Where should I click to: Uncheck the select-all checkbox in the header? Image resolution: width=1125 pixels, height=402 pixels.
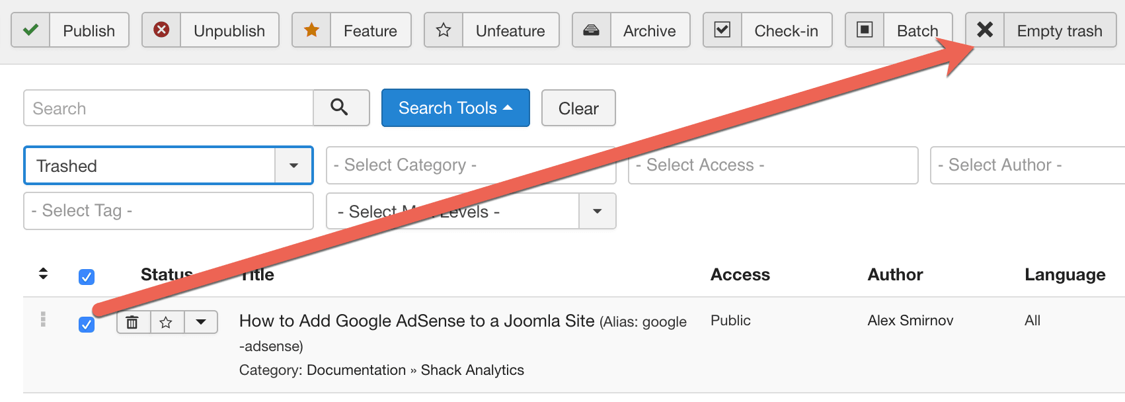87,276
